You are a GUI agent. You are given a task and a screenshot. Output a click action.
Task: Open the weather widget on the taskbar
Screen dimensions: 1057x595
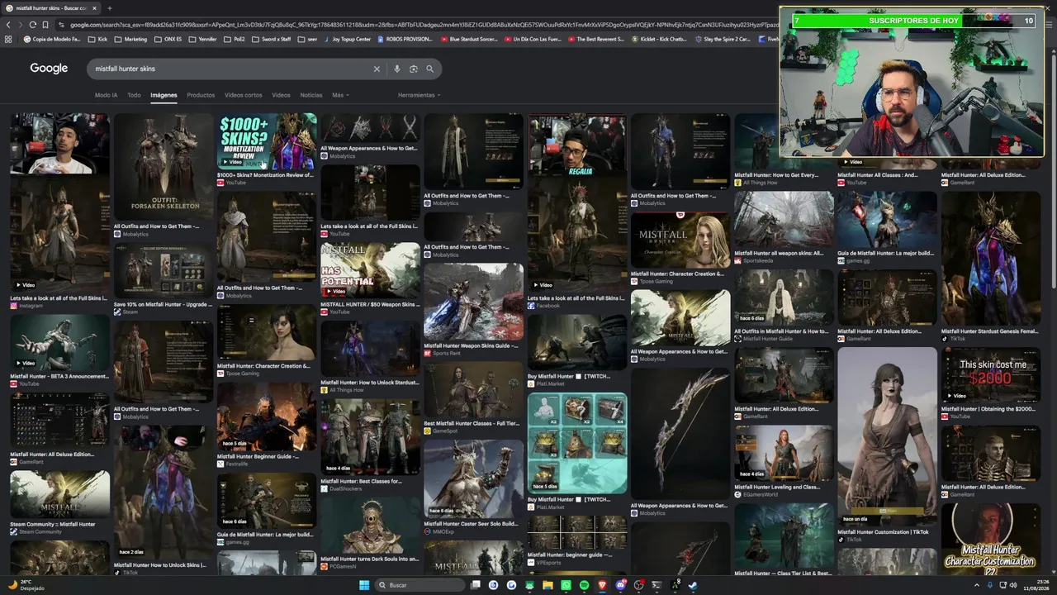(25, 585)
